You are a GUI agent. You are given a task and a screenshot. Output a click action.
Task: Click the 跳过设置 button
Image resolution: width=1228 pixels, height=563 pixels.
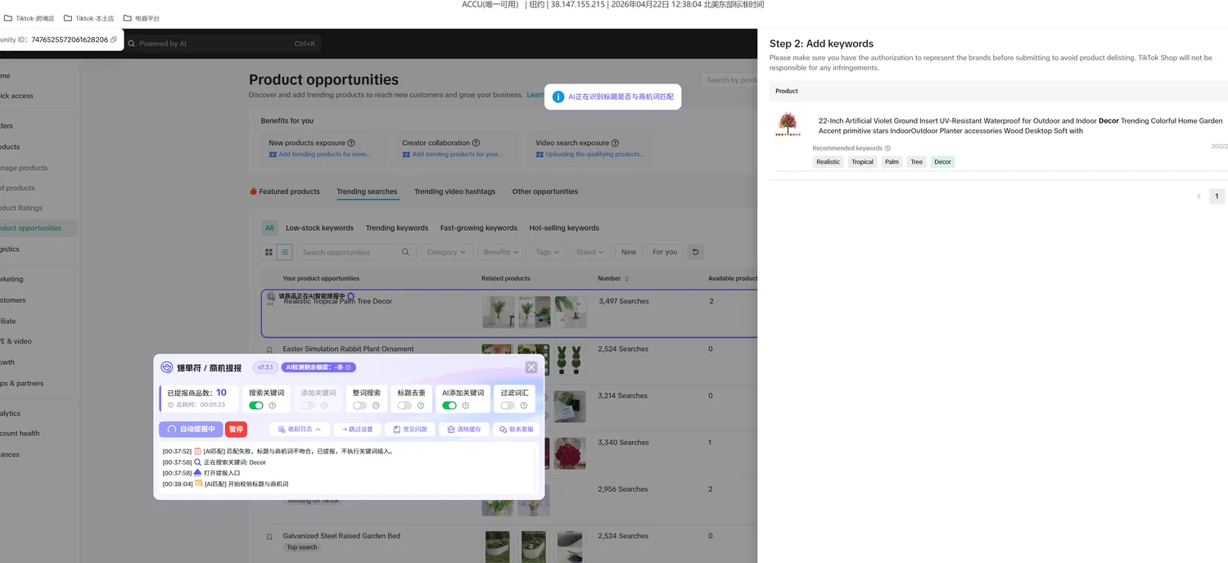(x=357, y=429)
